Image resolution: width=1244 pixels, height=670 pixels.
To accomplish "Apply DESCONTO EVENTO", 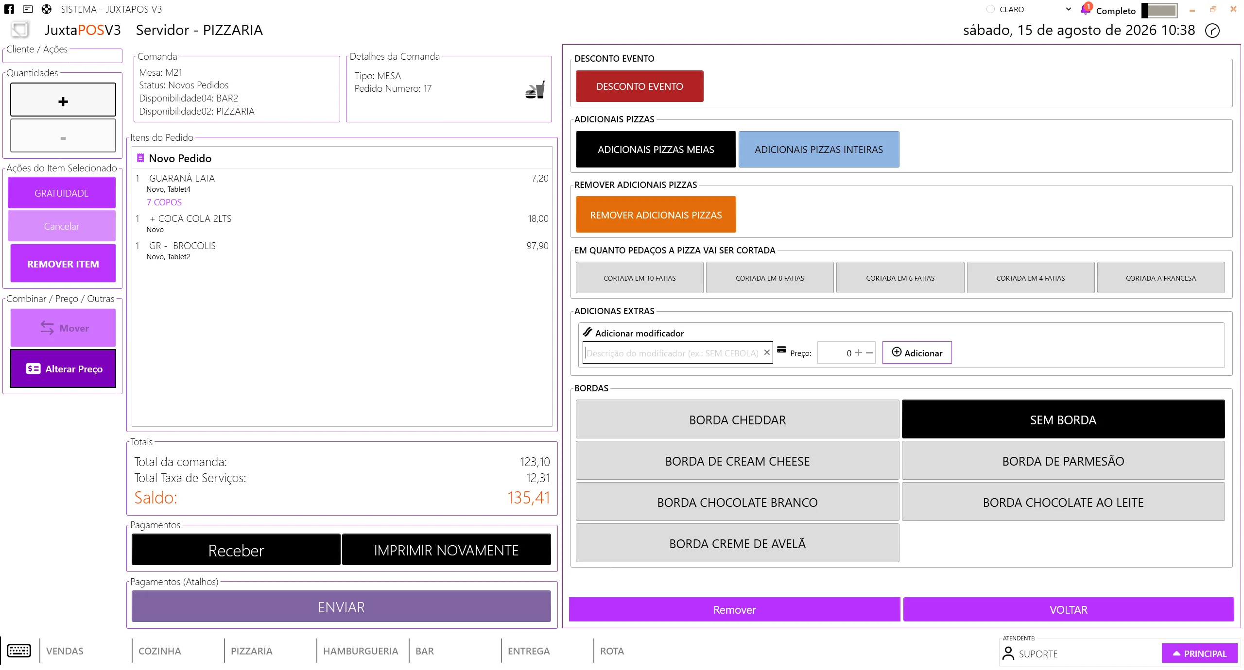I will coord(639,86).
